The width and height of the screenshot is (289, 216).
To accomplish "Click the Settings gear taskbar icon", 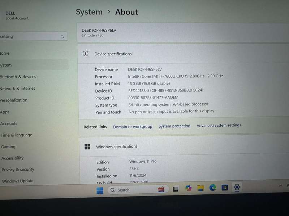I will [237, 187].
